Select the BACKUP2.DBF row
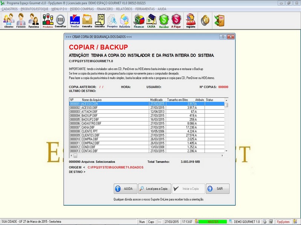 tap(147, 119)
